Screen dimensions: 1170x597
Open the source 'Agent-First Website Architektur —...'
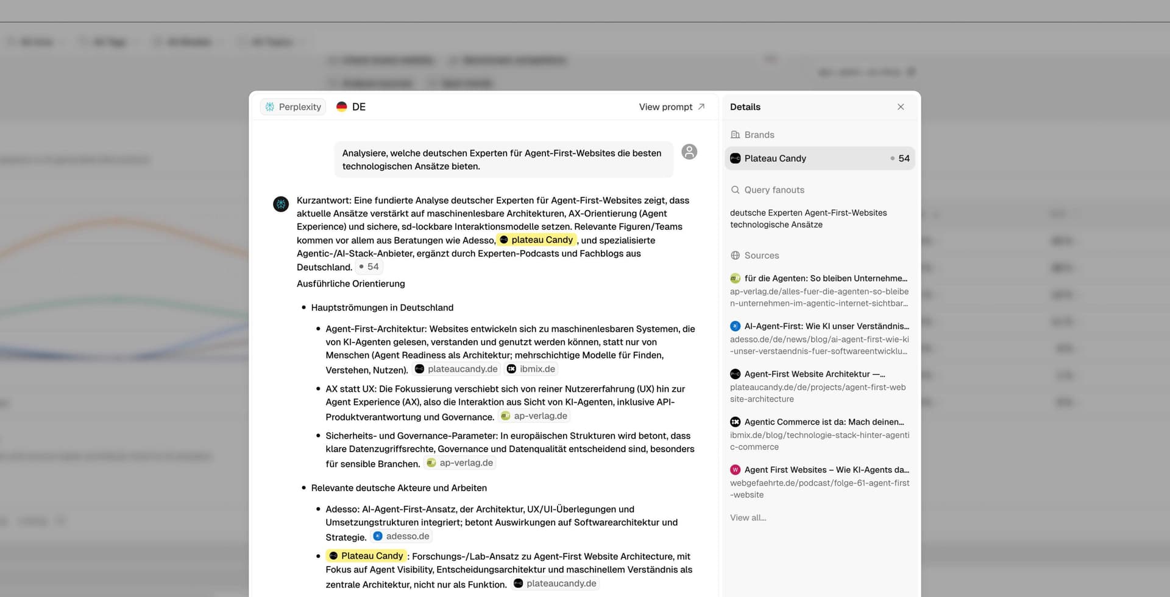pos(815,374)
